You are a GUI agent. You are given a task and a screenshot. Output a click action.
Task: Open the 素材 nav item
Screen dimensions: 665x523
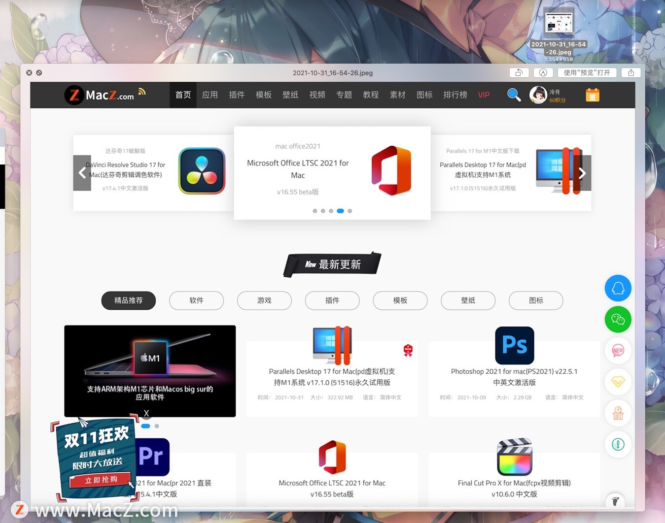[398, 95]
